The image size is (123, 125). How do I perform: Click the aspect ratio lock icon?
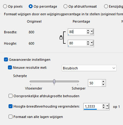(61, 38)
